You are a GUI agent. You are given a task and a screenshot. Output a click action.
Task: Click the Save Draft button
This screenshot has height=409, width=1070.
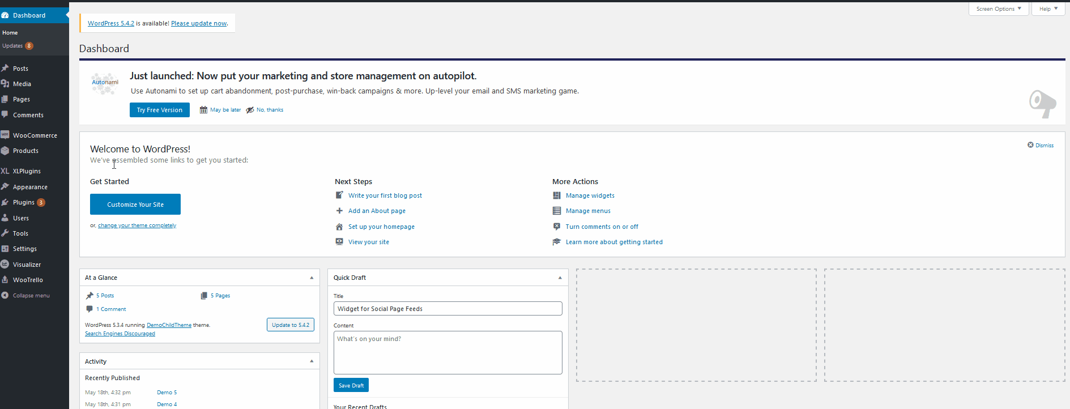(x=351, y=385)
